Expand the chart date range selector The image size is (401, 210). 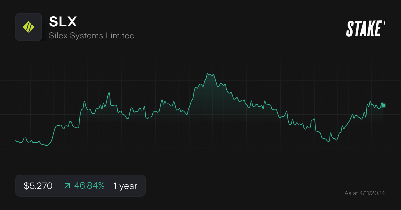125,186
